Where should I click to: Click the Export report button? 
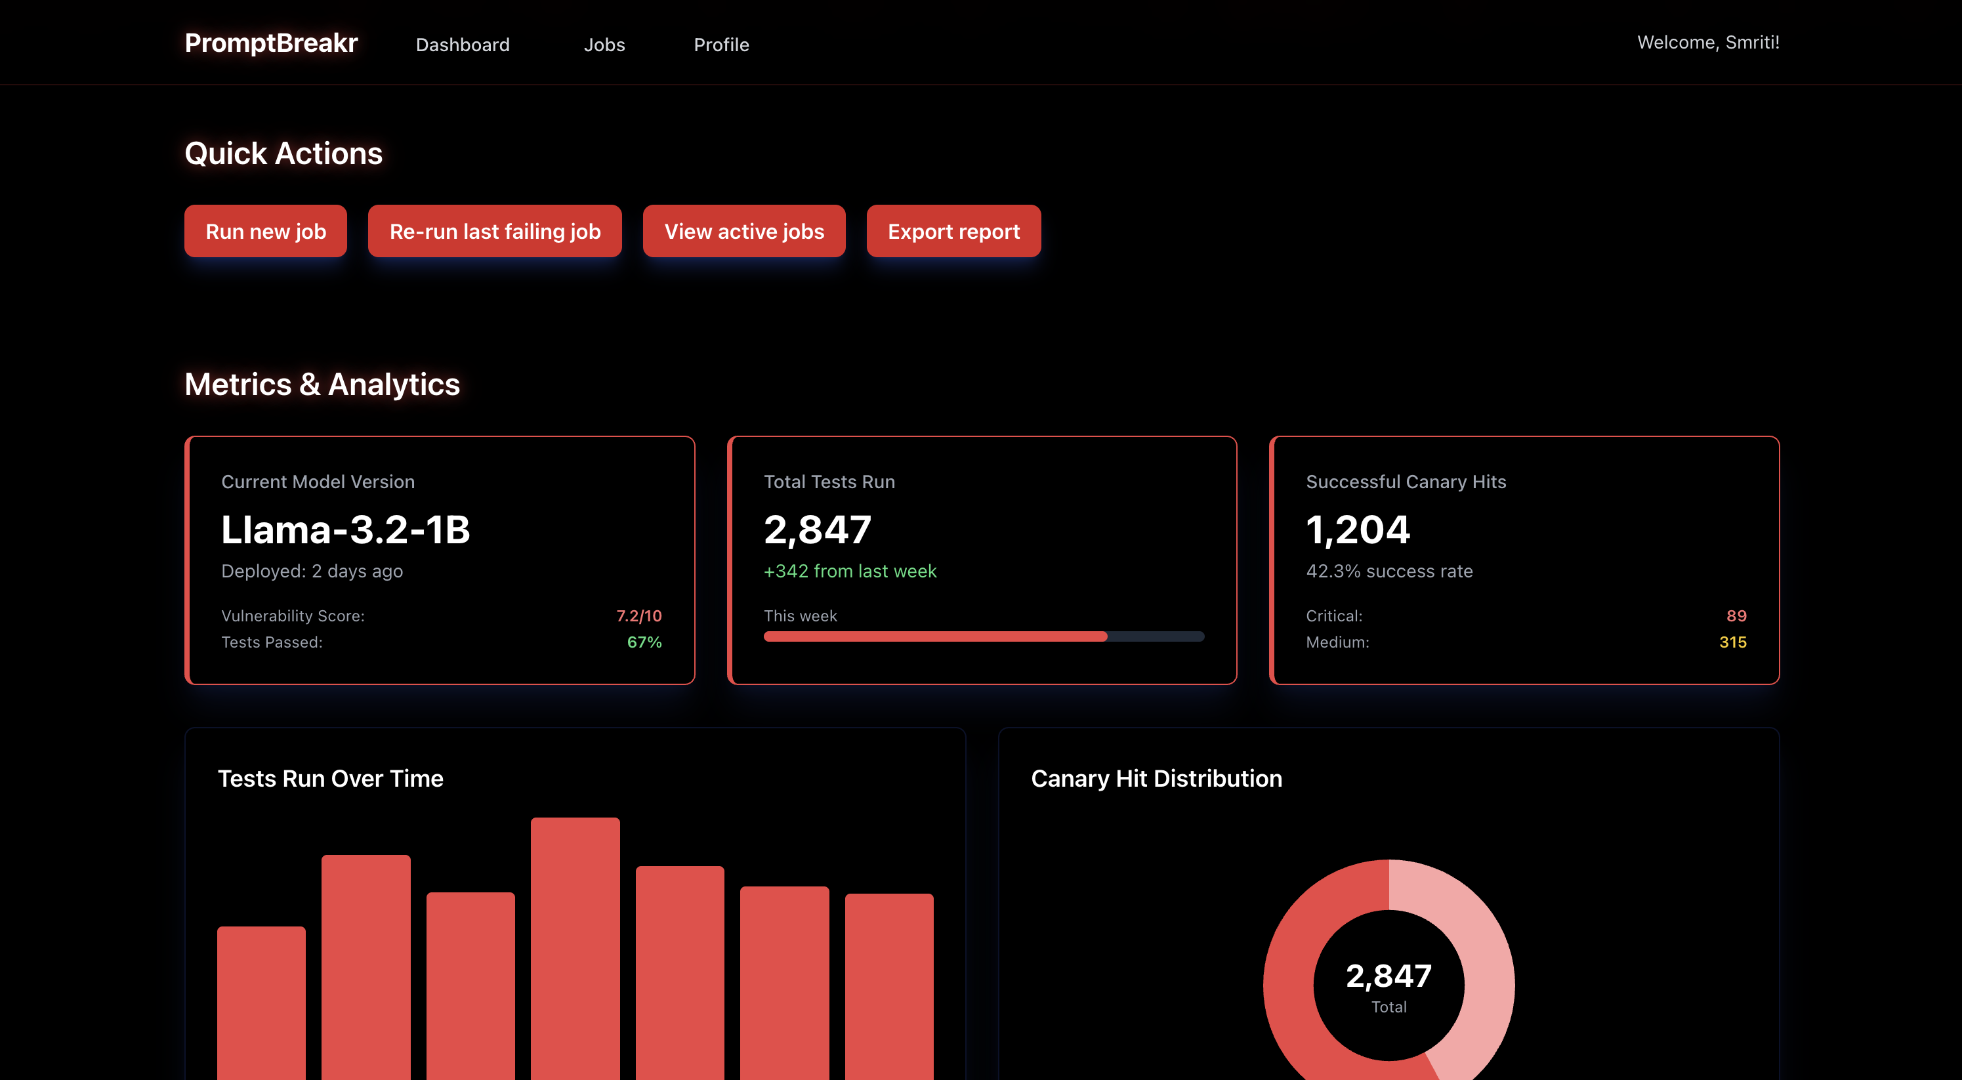click(x=953, y=232)
